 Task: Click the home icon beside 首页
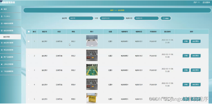[x=2, y=9]
